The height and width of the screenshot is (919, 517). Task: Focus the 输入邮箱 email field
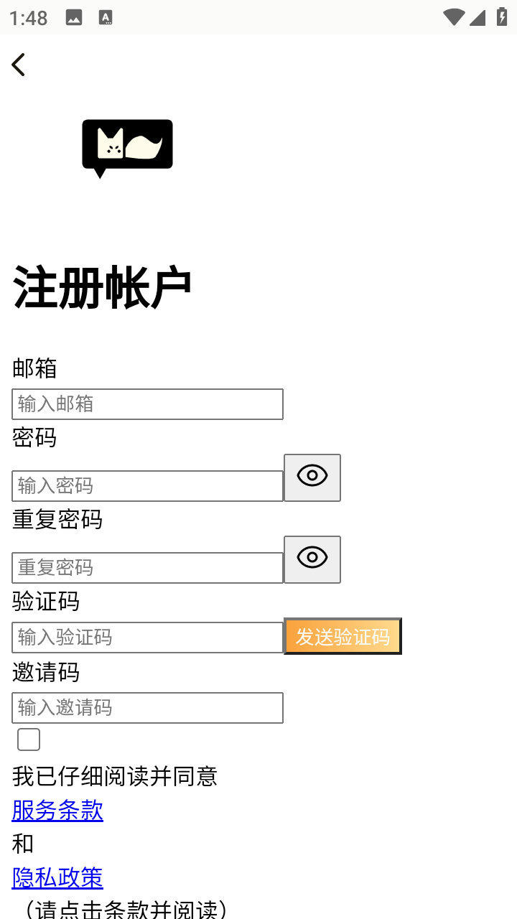coord(147,404)
